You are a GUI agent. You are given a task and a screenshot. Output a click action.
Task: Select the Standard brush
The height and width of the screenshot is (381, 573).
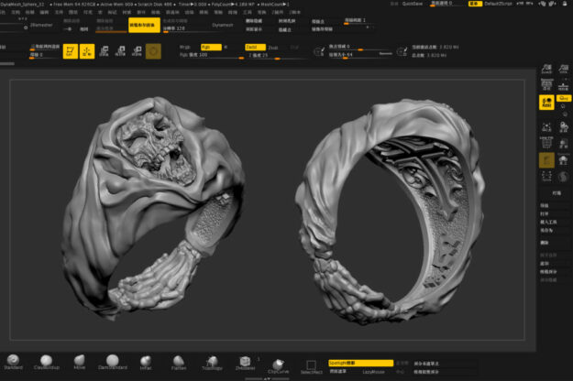click(x=14, y=361)
